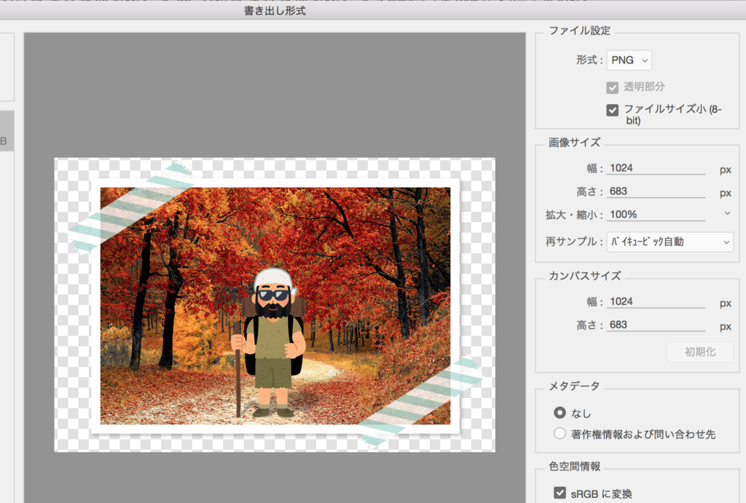The image size is (746, 503).
Task: Open the 再サンプル resample method dropdown
Action: click(x=670, y=242)
